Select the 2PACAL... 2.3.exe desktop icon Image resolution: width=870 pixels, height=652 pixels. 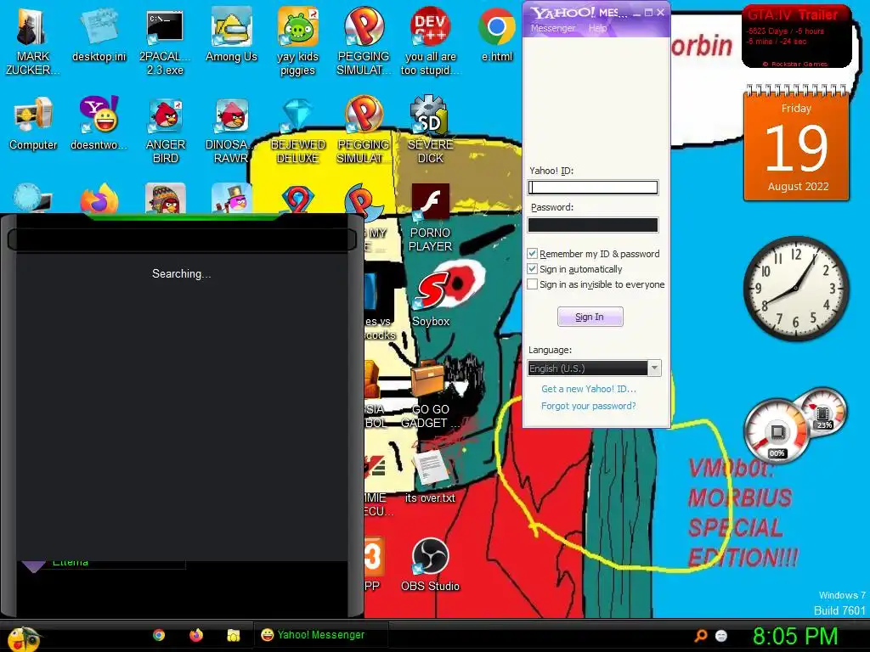(165, 41)
